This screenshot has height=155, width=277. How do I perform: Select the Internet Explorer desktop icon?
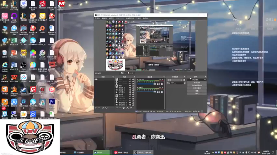(5, 67)
